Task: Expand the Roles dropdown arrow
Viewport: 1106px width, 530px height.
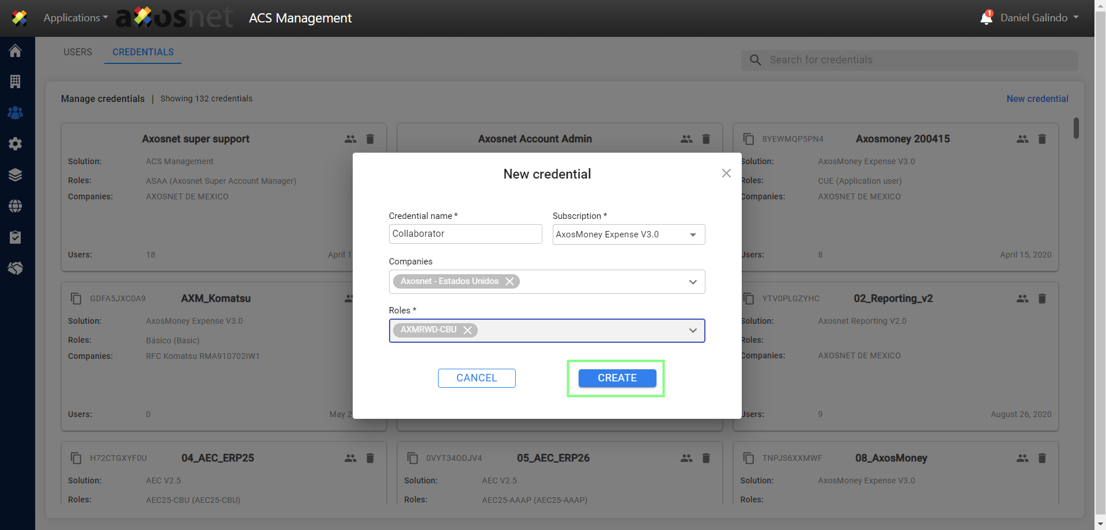Action: 693,331
